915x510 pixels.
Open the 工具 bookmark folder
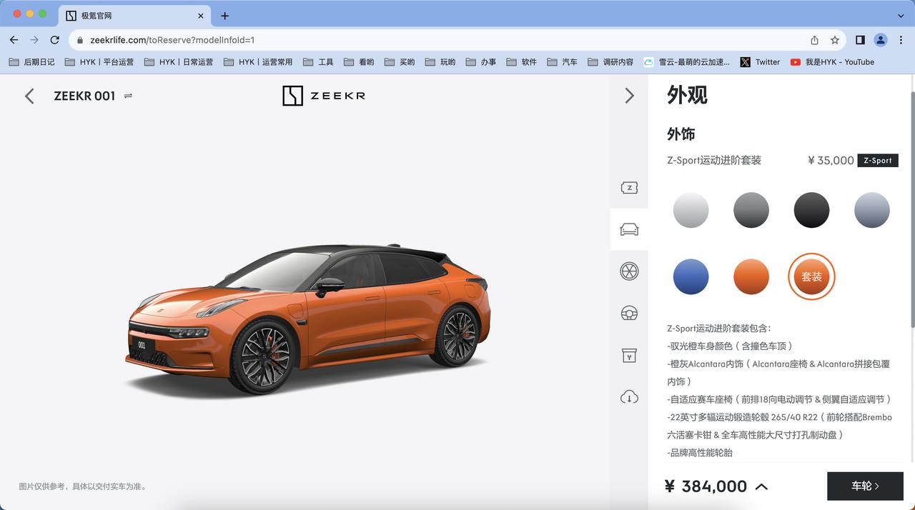318,62
